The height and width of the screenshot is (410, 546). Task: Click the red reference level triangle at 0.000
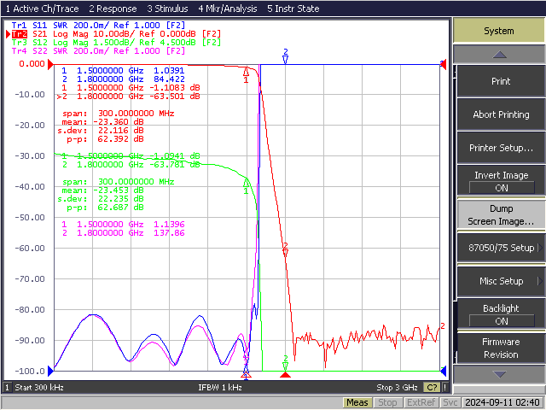click(51, 65)
